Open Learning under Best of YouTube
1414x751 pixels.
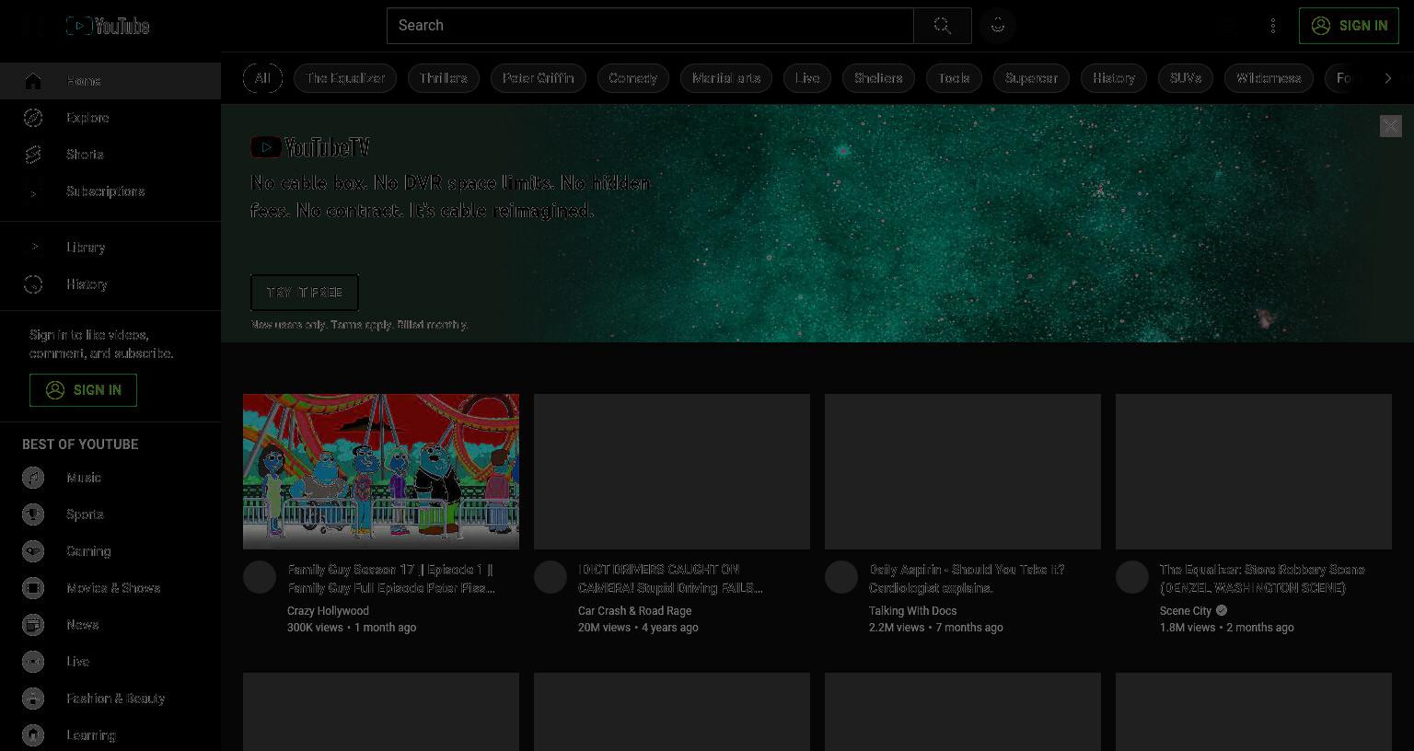(x=110, y=735)
